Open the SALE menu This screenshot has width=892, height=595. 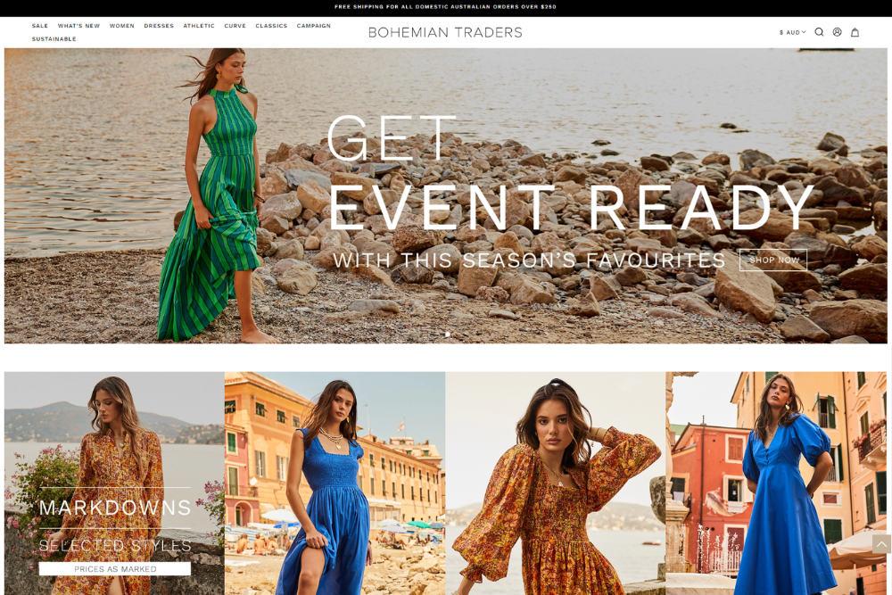coord(40,26)
